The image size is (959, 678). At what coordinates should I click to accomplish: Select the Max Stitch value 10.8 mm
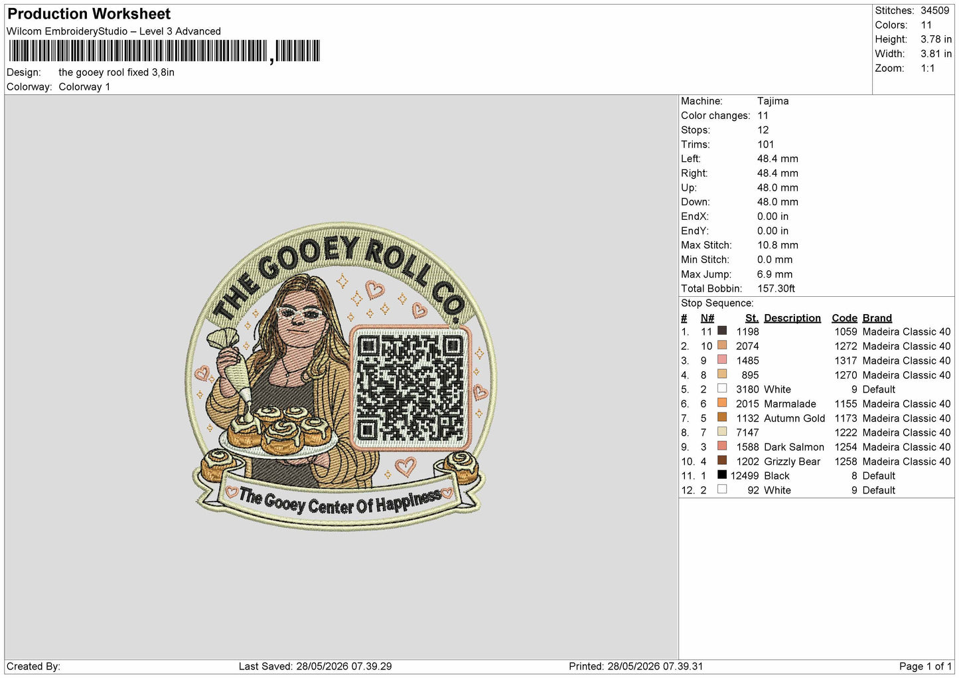click(778, 245)
